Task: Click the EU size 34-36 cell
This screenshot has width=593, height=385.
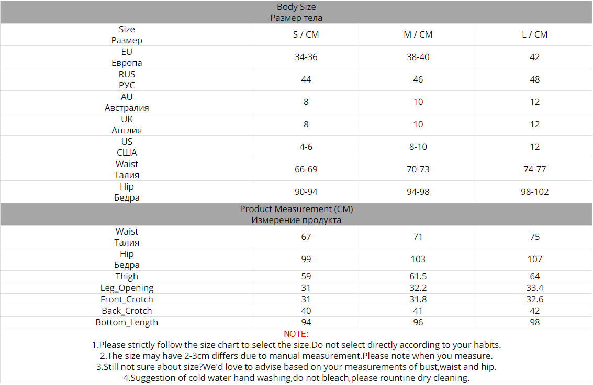Action: tap(306, 57)
